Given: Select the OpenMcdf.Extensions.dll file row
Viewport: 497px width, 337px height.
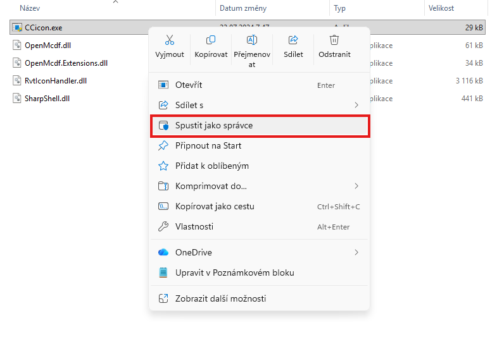Looking at the screenshot, I should pyautogui.click(x=66, y=63).
